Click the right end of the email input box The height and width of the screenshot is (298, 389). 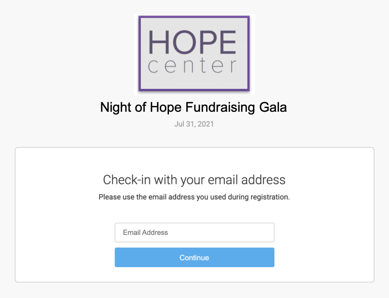[x=268, y=232]
